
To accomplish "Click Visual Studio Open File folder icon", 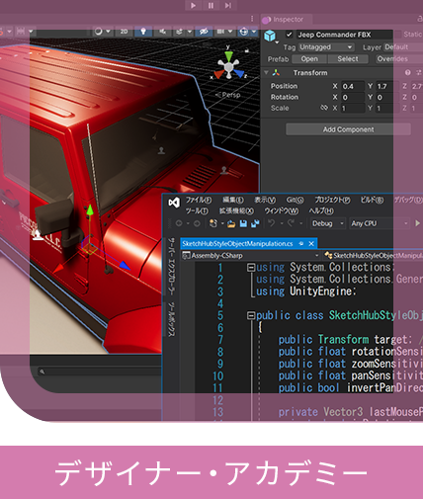I will [x=231, y=224].
